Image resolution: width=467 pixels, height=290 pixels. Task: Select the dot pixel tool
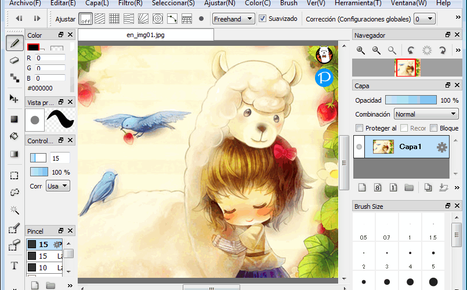pyautogui.click(x=15, y=78)
